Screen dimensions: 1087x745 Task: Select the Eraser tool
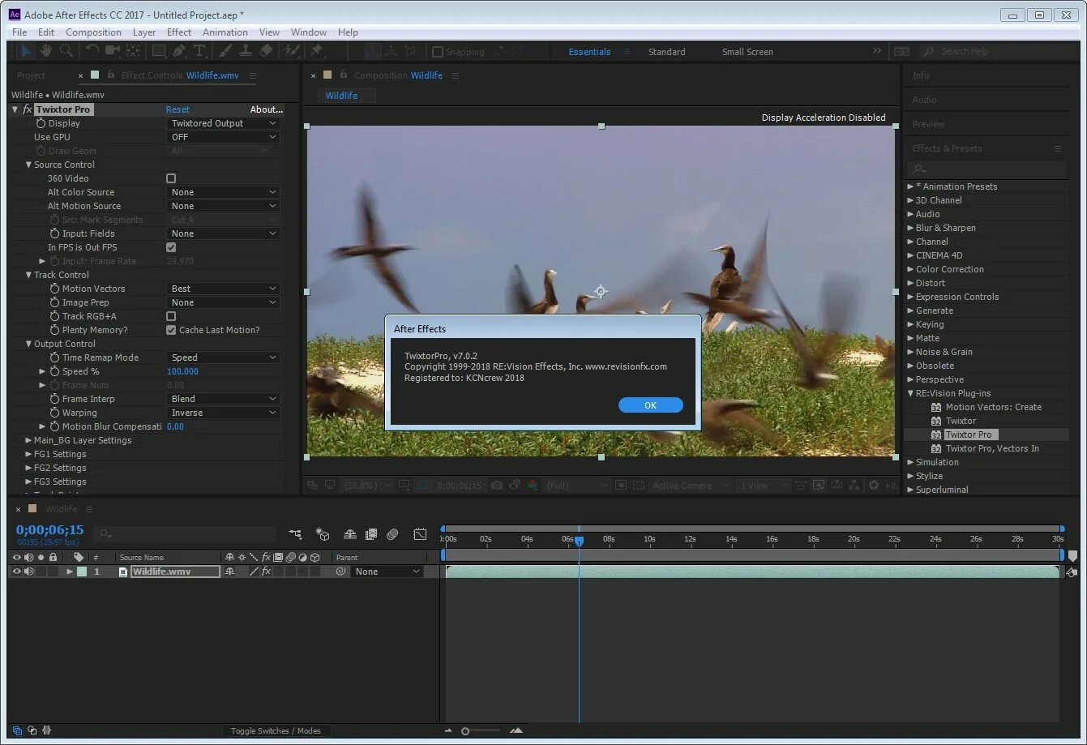[x=266, y=51]
